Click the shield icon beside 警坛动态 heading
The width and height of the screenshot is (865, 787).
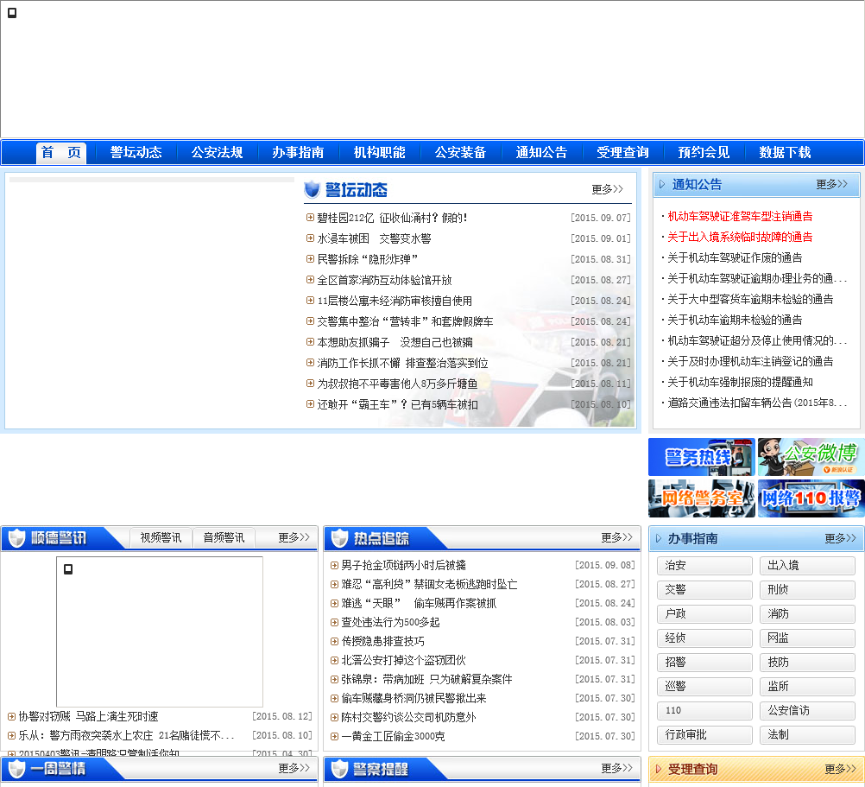click(x=313, y=189)
